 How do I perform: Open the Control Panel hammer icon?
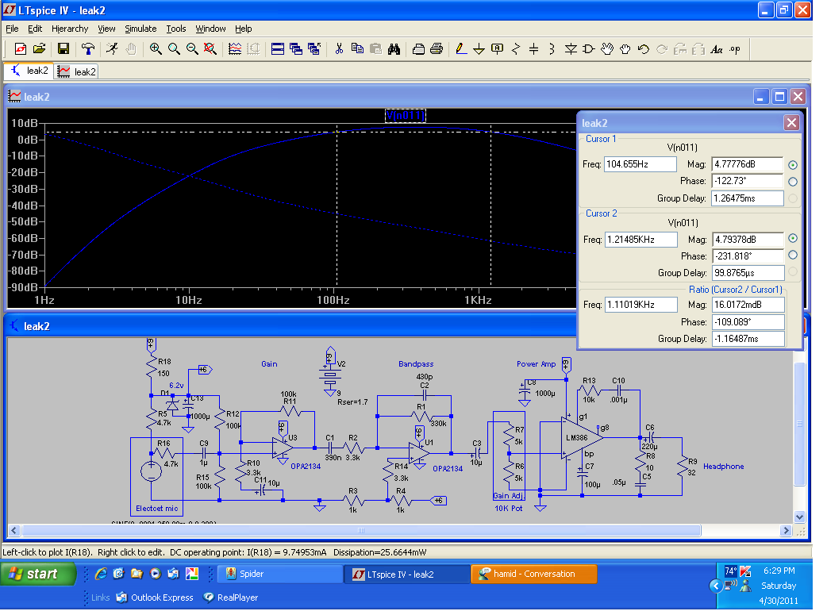[x=88, y=49]
